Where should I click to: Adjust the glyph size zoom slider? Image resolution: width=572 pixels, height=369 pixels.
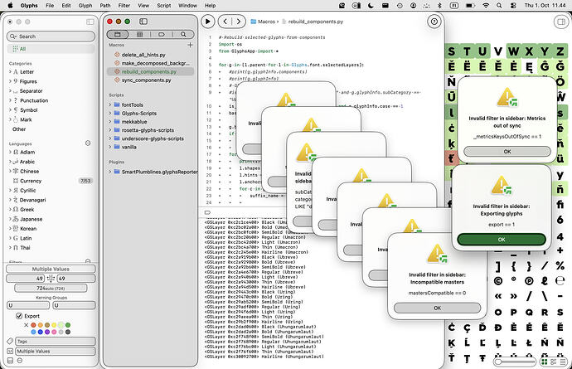pos(498,362)
